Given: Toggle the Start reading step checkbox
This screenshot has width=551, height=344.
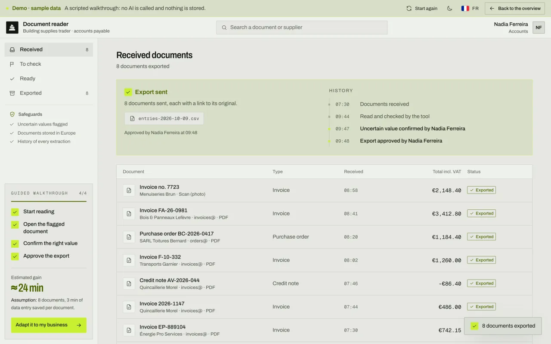Looking at the screenshot, I should point(15,212).
